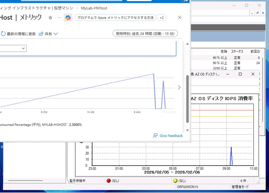
Task: Open the 共有 share dropdown
Action: tap(48, 34)
